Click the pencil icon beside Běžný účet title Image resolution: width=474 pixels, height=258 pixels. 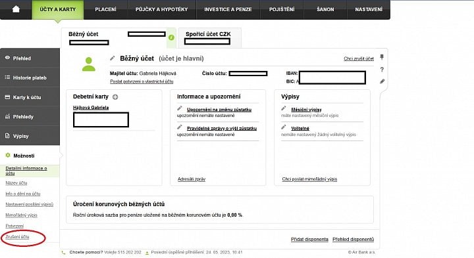pos(112,58)
